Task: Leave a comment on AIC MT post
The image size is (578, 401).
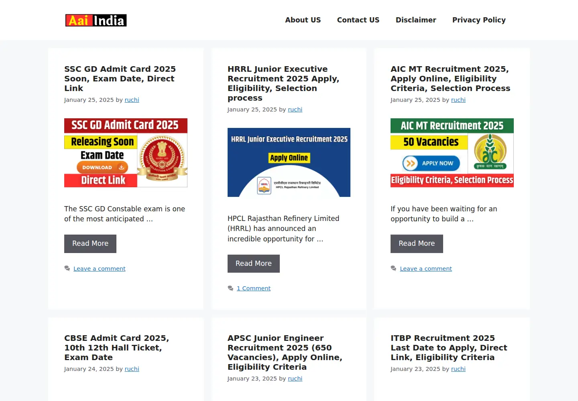Action: pos(426,269)
